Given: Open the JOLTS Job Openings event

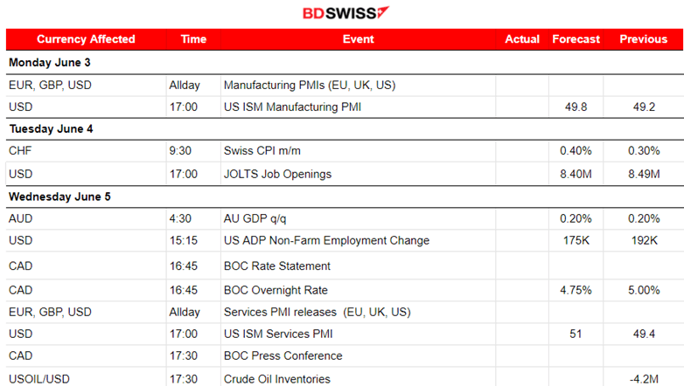Looking at the screenshot, I should tap(277, 174).
